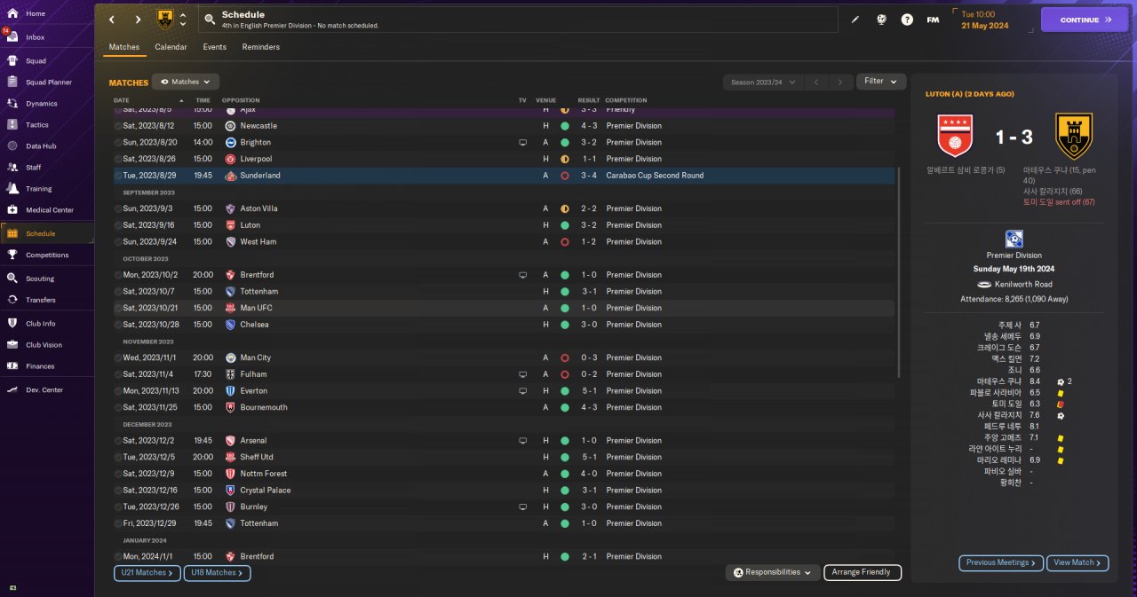
Task: Click the Premier Division logo in the match panel
Action: coord(1014,239)
